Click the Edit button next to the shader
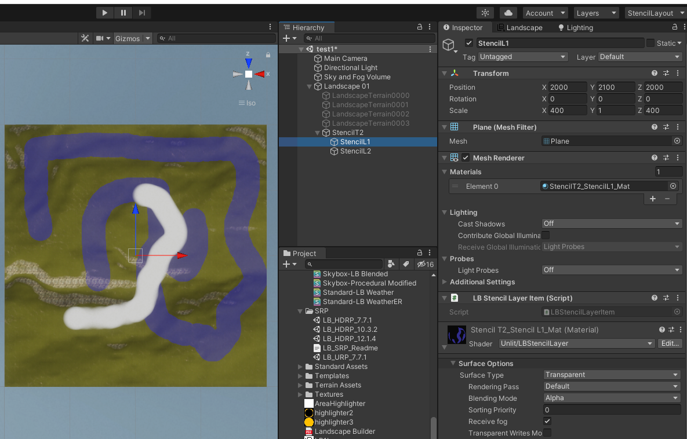Image resolution: width=687 pixels, height=439 pixels. [x=670, y=343]
